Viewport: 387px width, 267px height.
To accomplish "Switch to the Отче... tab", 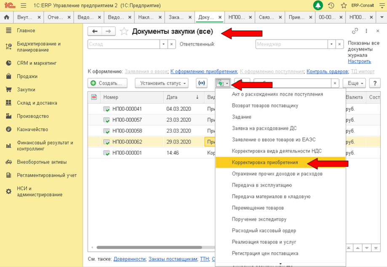I will click(x=55, y=17).
